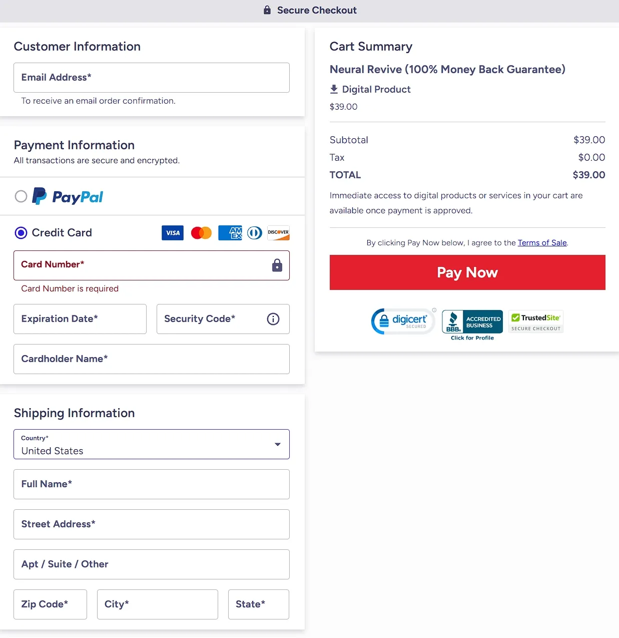
Task: Click the Secure Checkout padlock icon
Action: pos(267,10)
